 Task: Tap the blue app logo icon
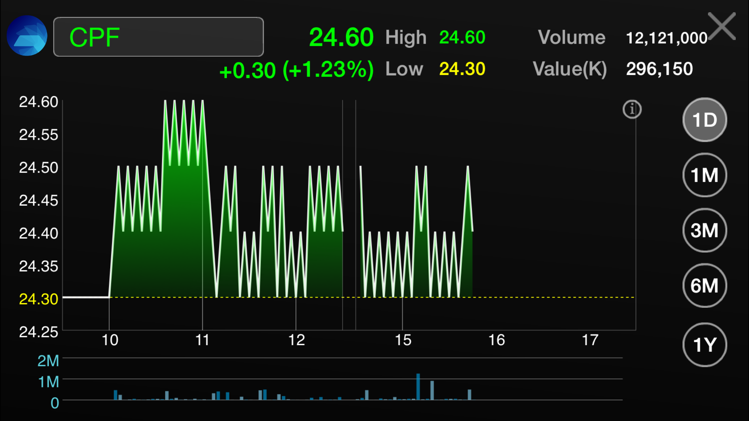[27, 36]
